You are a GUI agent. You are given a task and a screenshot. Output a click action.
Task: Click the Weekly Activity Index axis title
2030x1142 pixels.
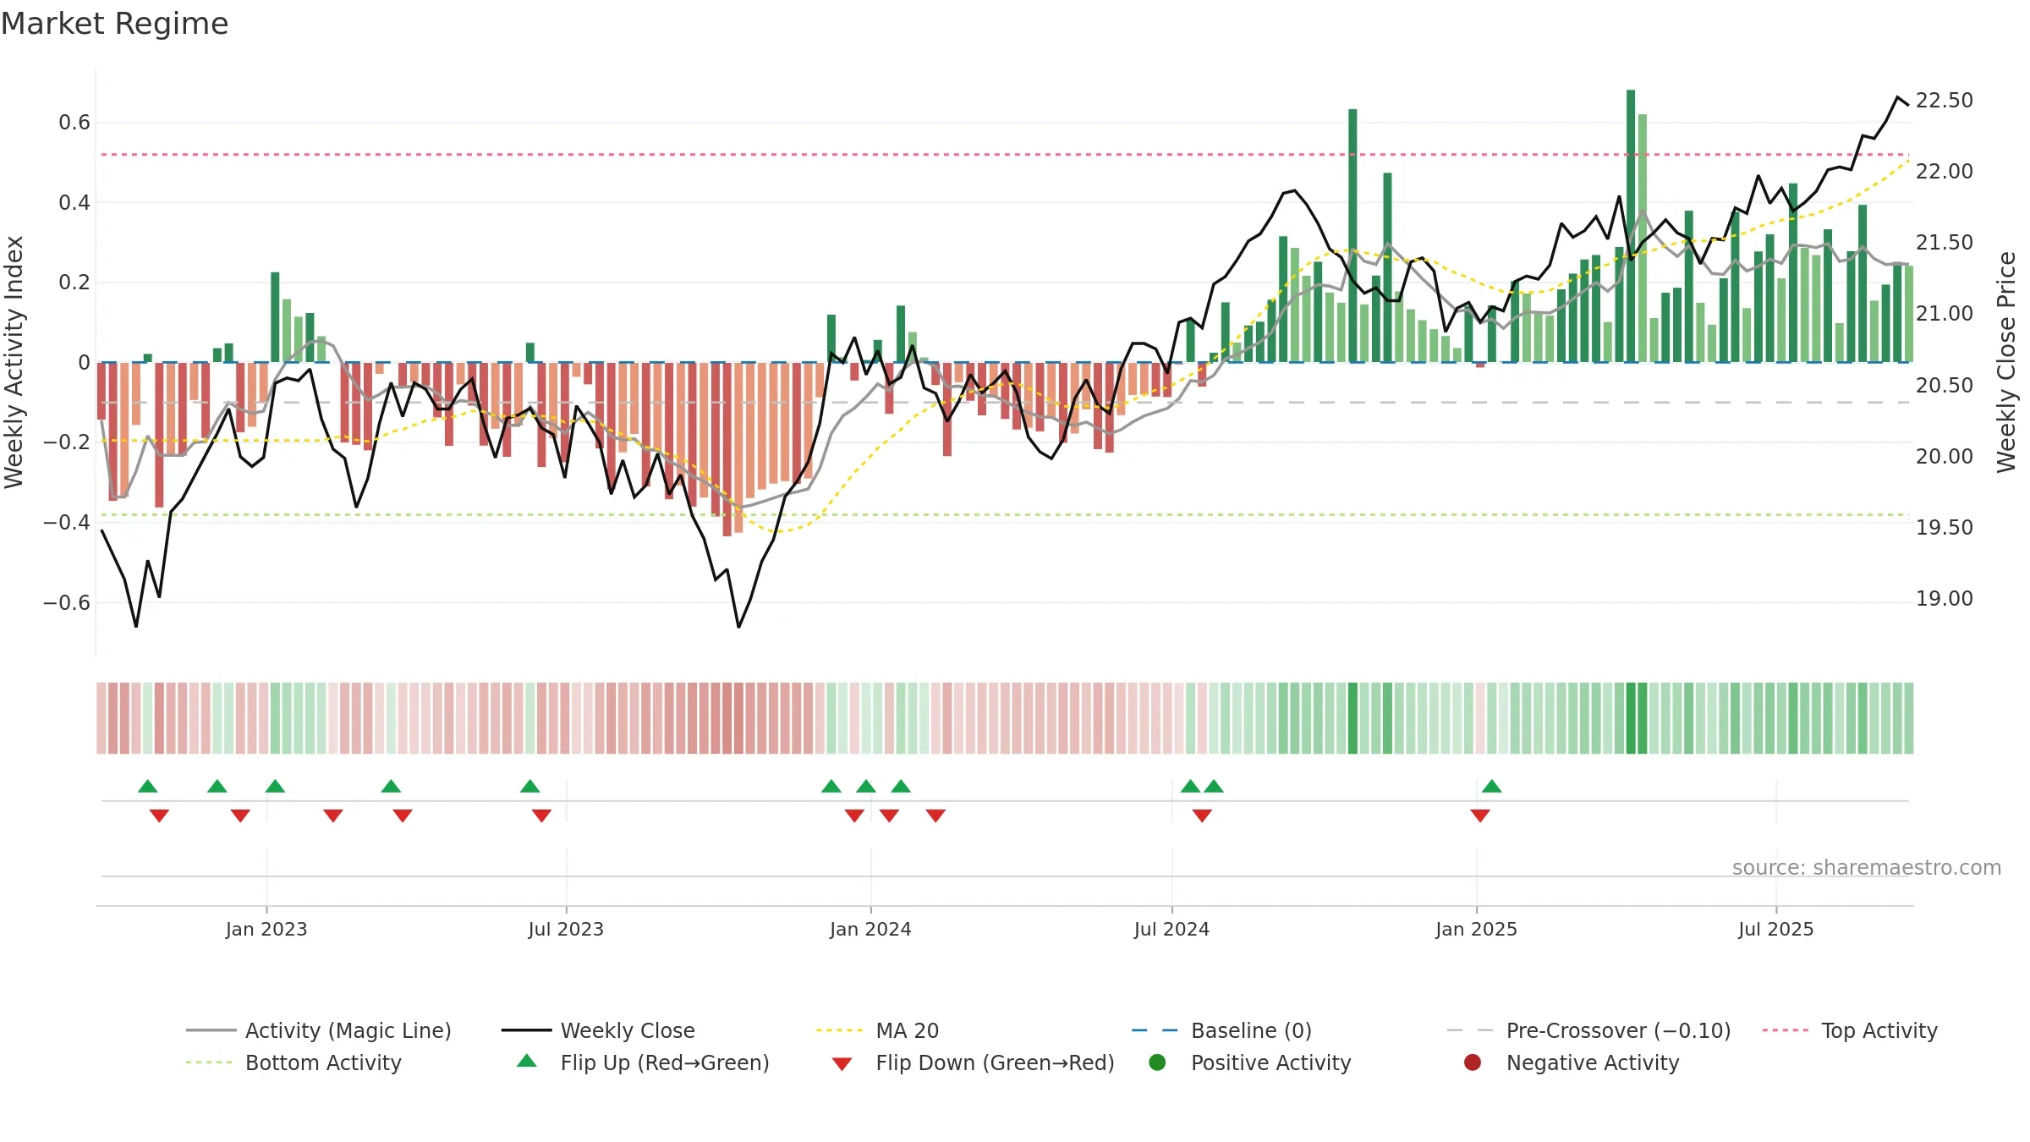coord(14,362)
